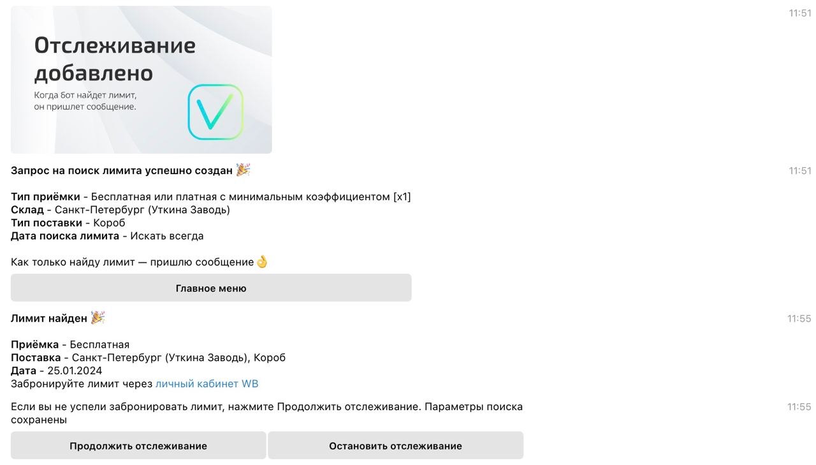The width and height of the screenshot is (816, 465).
Task: Click Продолжить отслеживание button
Action: pyautogui.click(x=138, y=445)
